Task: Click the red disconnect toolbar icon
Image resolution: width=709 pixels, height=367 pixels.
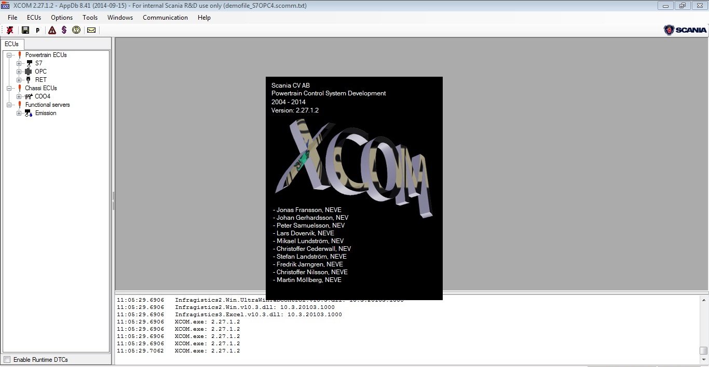Action: [x=10, y=30]
